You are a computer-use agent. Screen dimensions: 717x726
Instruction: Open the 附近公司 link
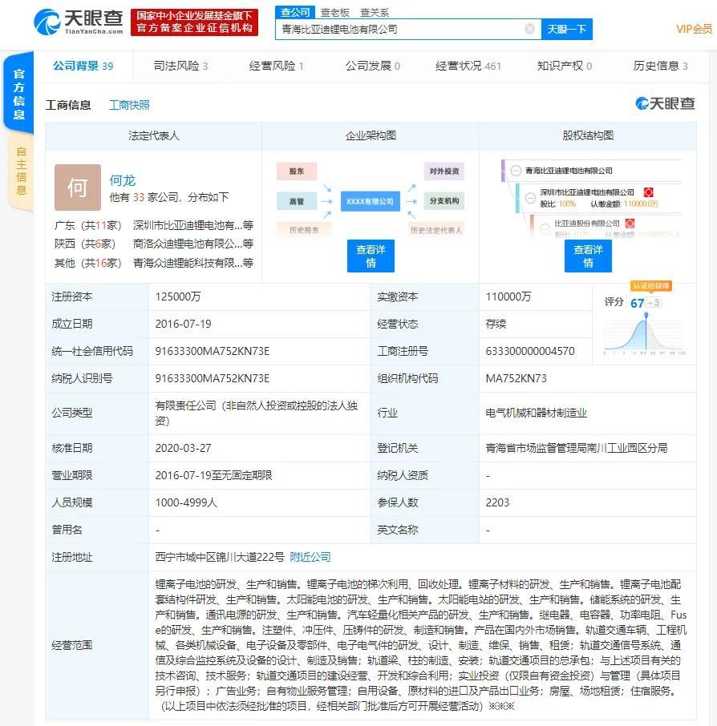[x=310, y=557]
